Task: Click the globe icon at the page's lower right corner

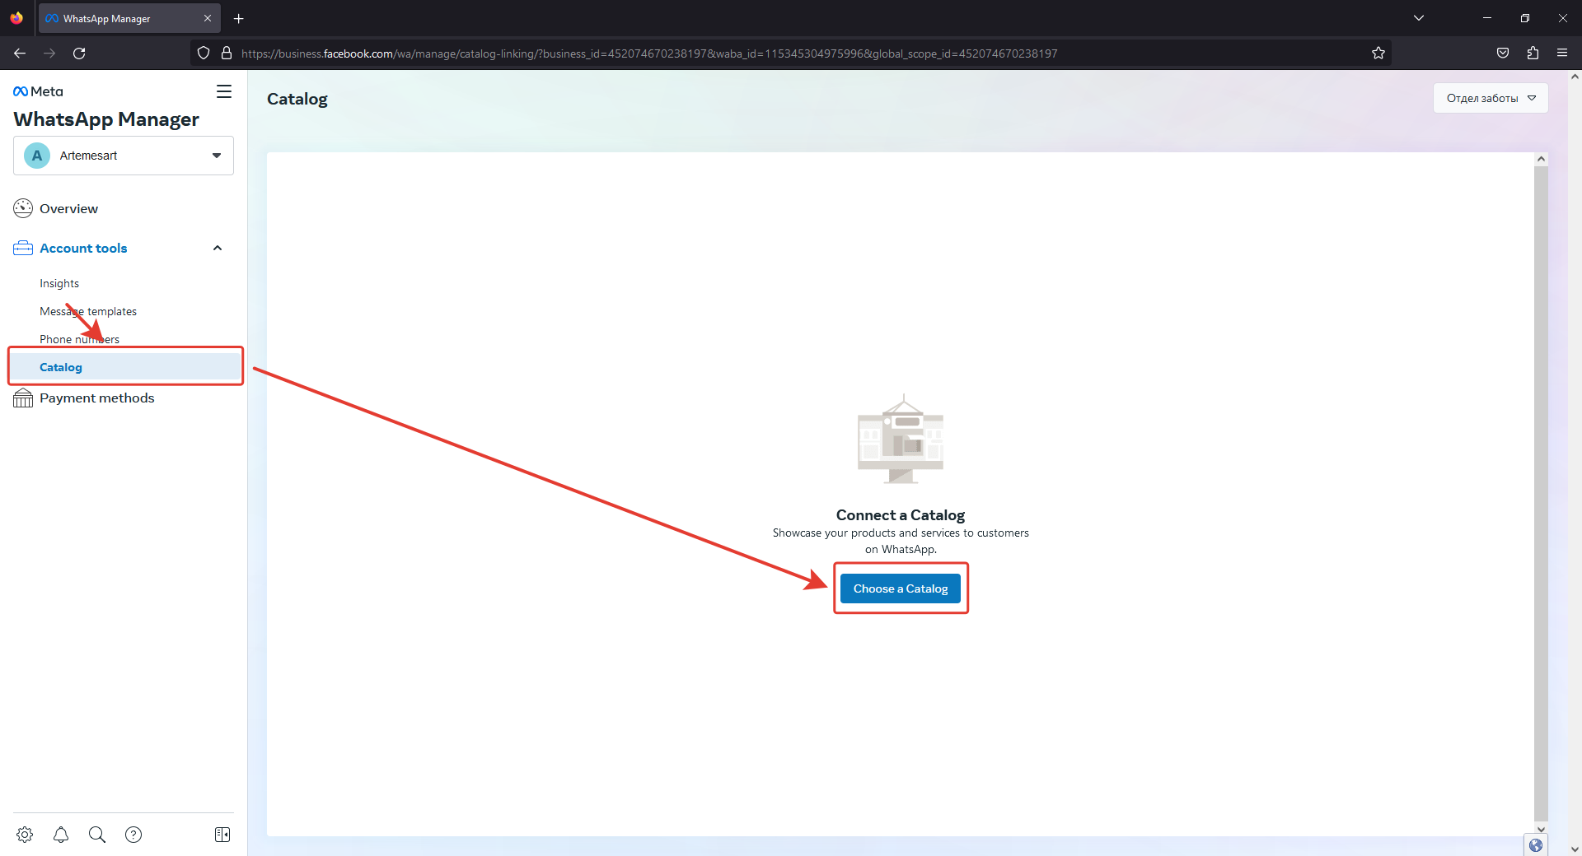Action: click(x=1536, y=845)
